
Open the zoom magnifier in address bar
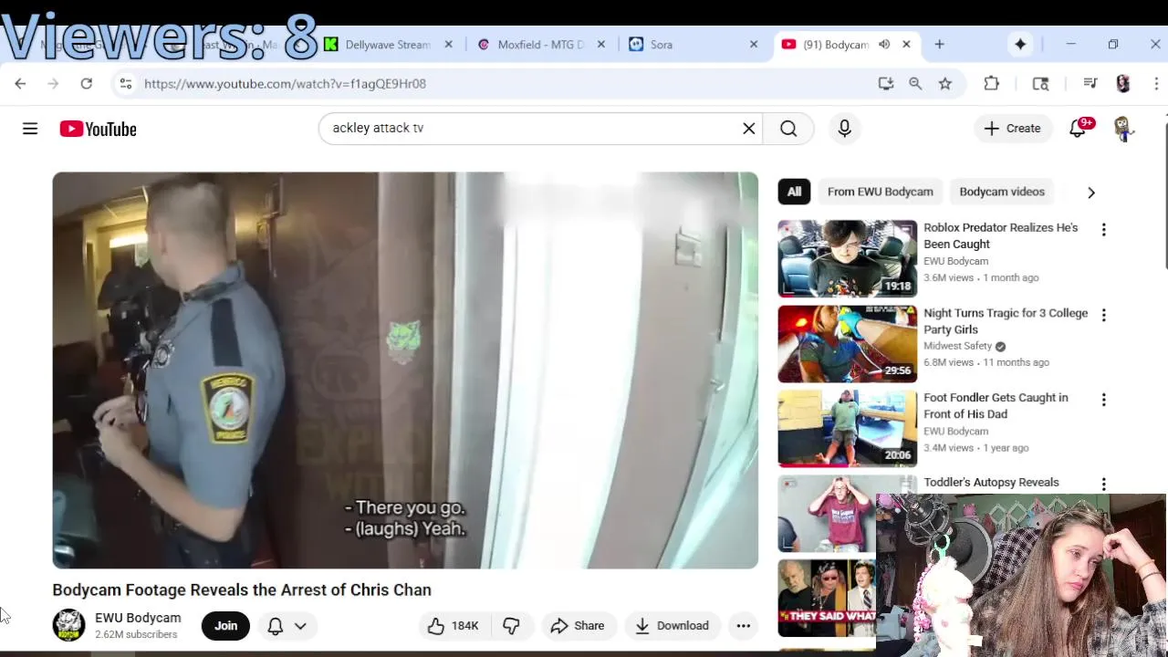pos(915,83)
